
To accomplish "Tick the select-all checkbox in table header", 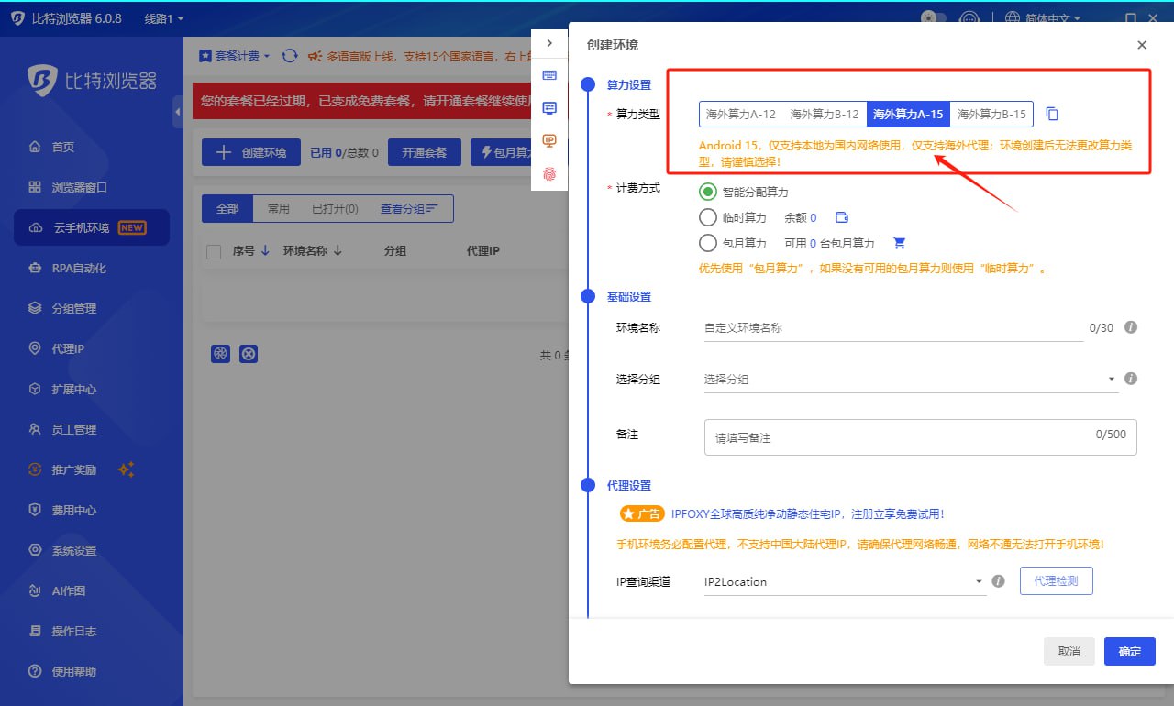I will 214,251.
